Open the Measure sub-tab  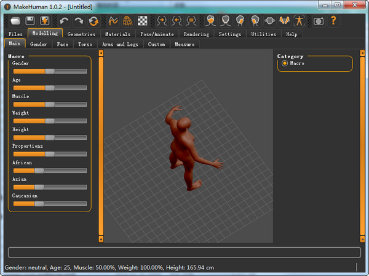(184, 44)
